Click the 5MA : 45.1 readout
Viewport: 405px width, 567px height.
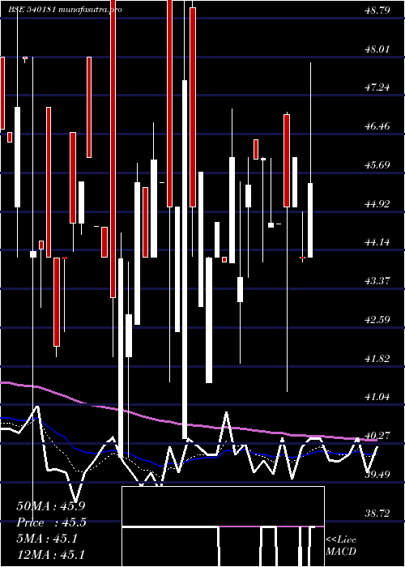(47, 539)
